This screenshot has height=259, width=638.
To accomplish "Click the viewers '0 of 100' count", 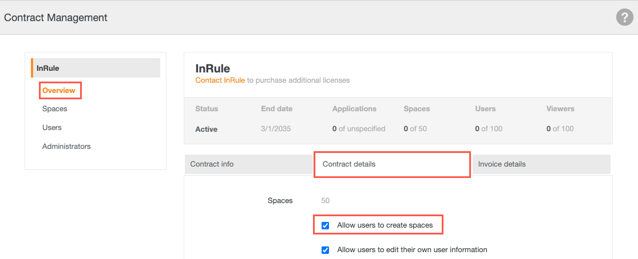I will point(560,129).
